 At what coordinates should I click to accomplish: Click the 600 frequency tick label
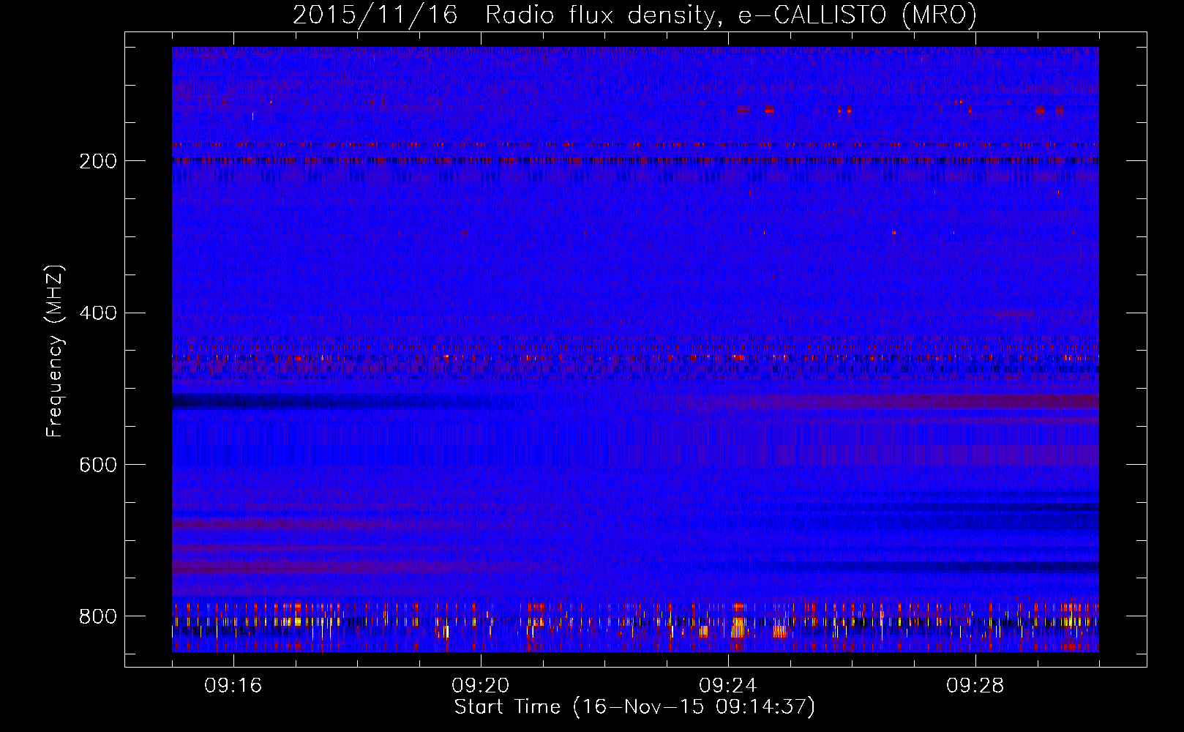pos(97,466)
